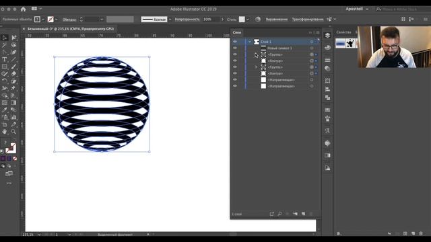The width and height of the screenshot is (431, 242).
Task: Toggle visibility of second Контур item
Action: tap(235, 73)
